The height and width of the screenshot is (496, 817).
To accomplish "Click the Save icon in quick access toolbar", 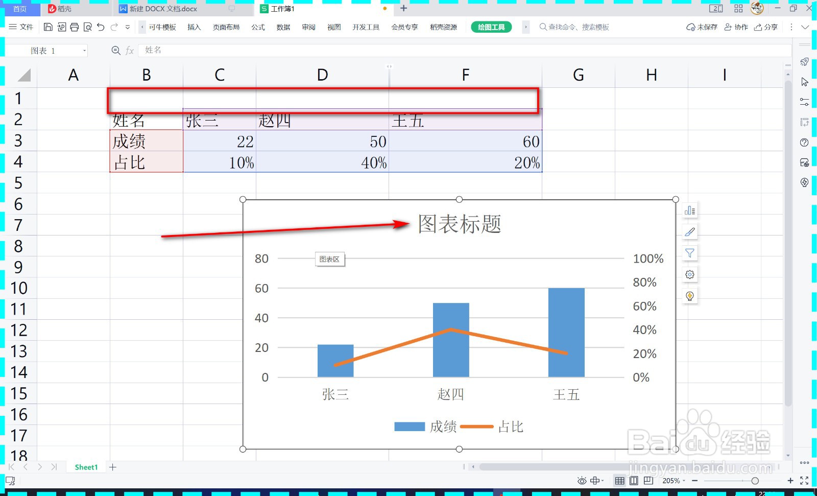I will pyautogui.click(x=48, y=27).
